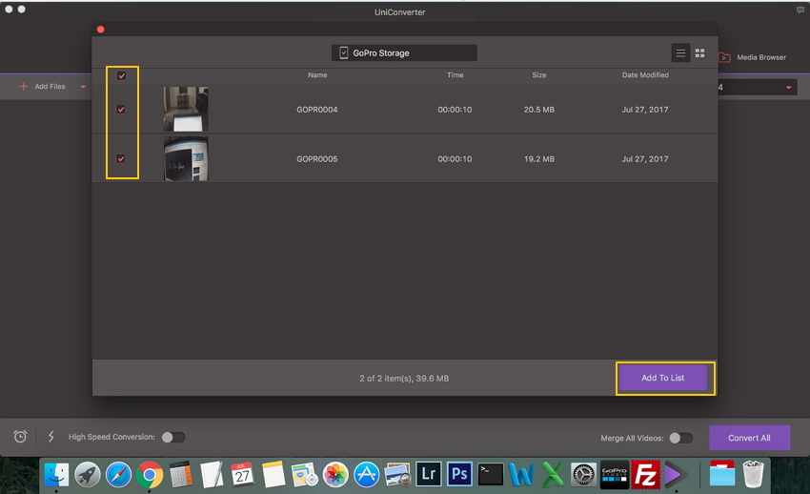Open the feedback chat bubble icon
Image resolution: width=810 pixels, height=494 pixels.
click(800, 10)
